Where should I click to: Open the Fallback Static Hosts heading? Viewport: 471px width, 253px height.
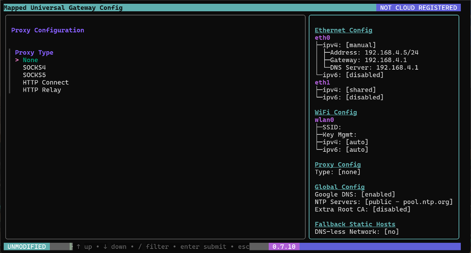[x=355, y=224]
